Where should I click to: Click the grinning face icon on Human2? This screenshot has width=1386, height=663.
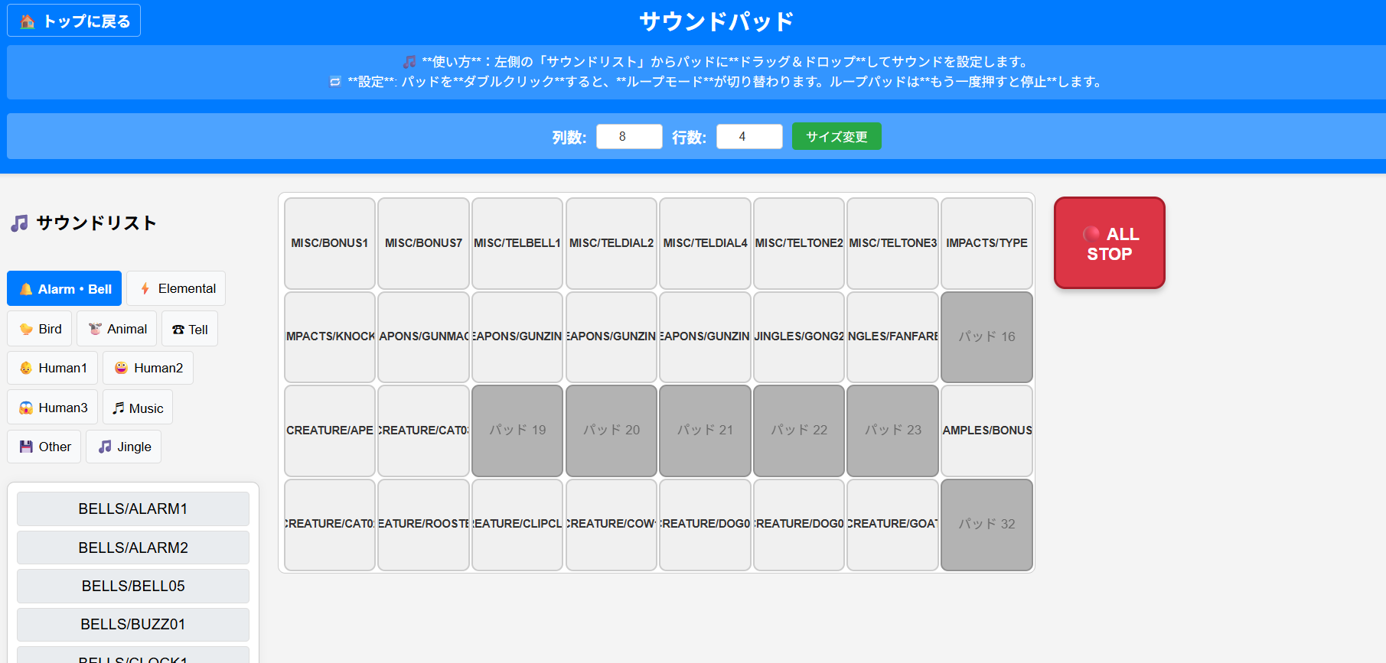(121, 368)
